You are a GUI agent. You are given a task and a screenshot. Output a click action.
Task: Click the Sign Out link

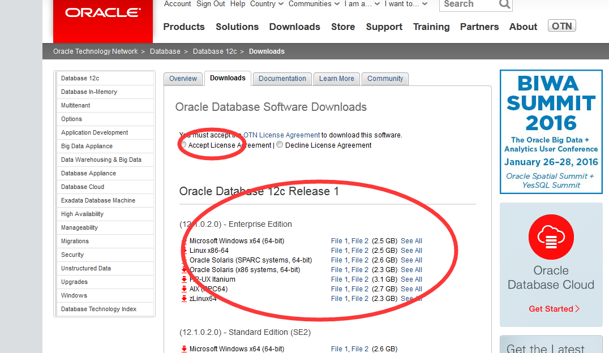[x=211, y=4]
